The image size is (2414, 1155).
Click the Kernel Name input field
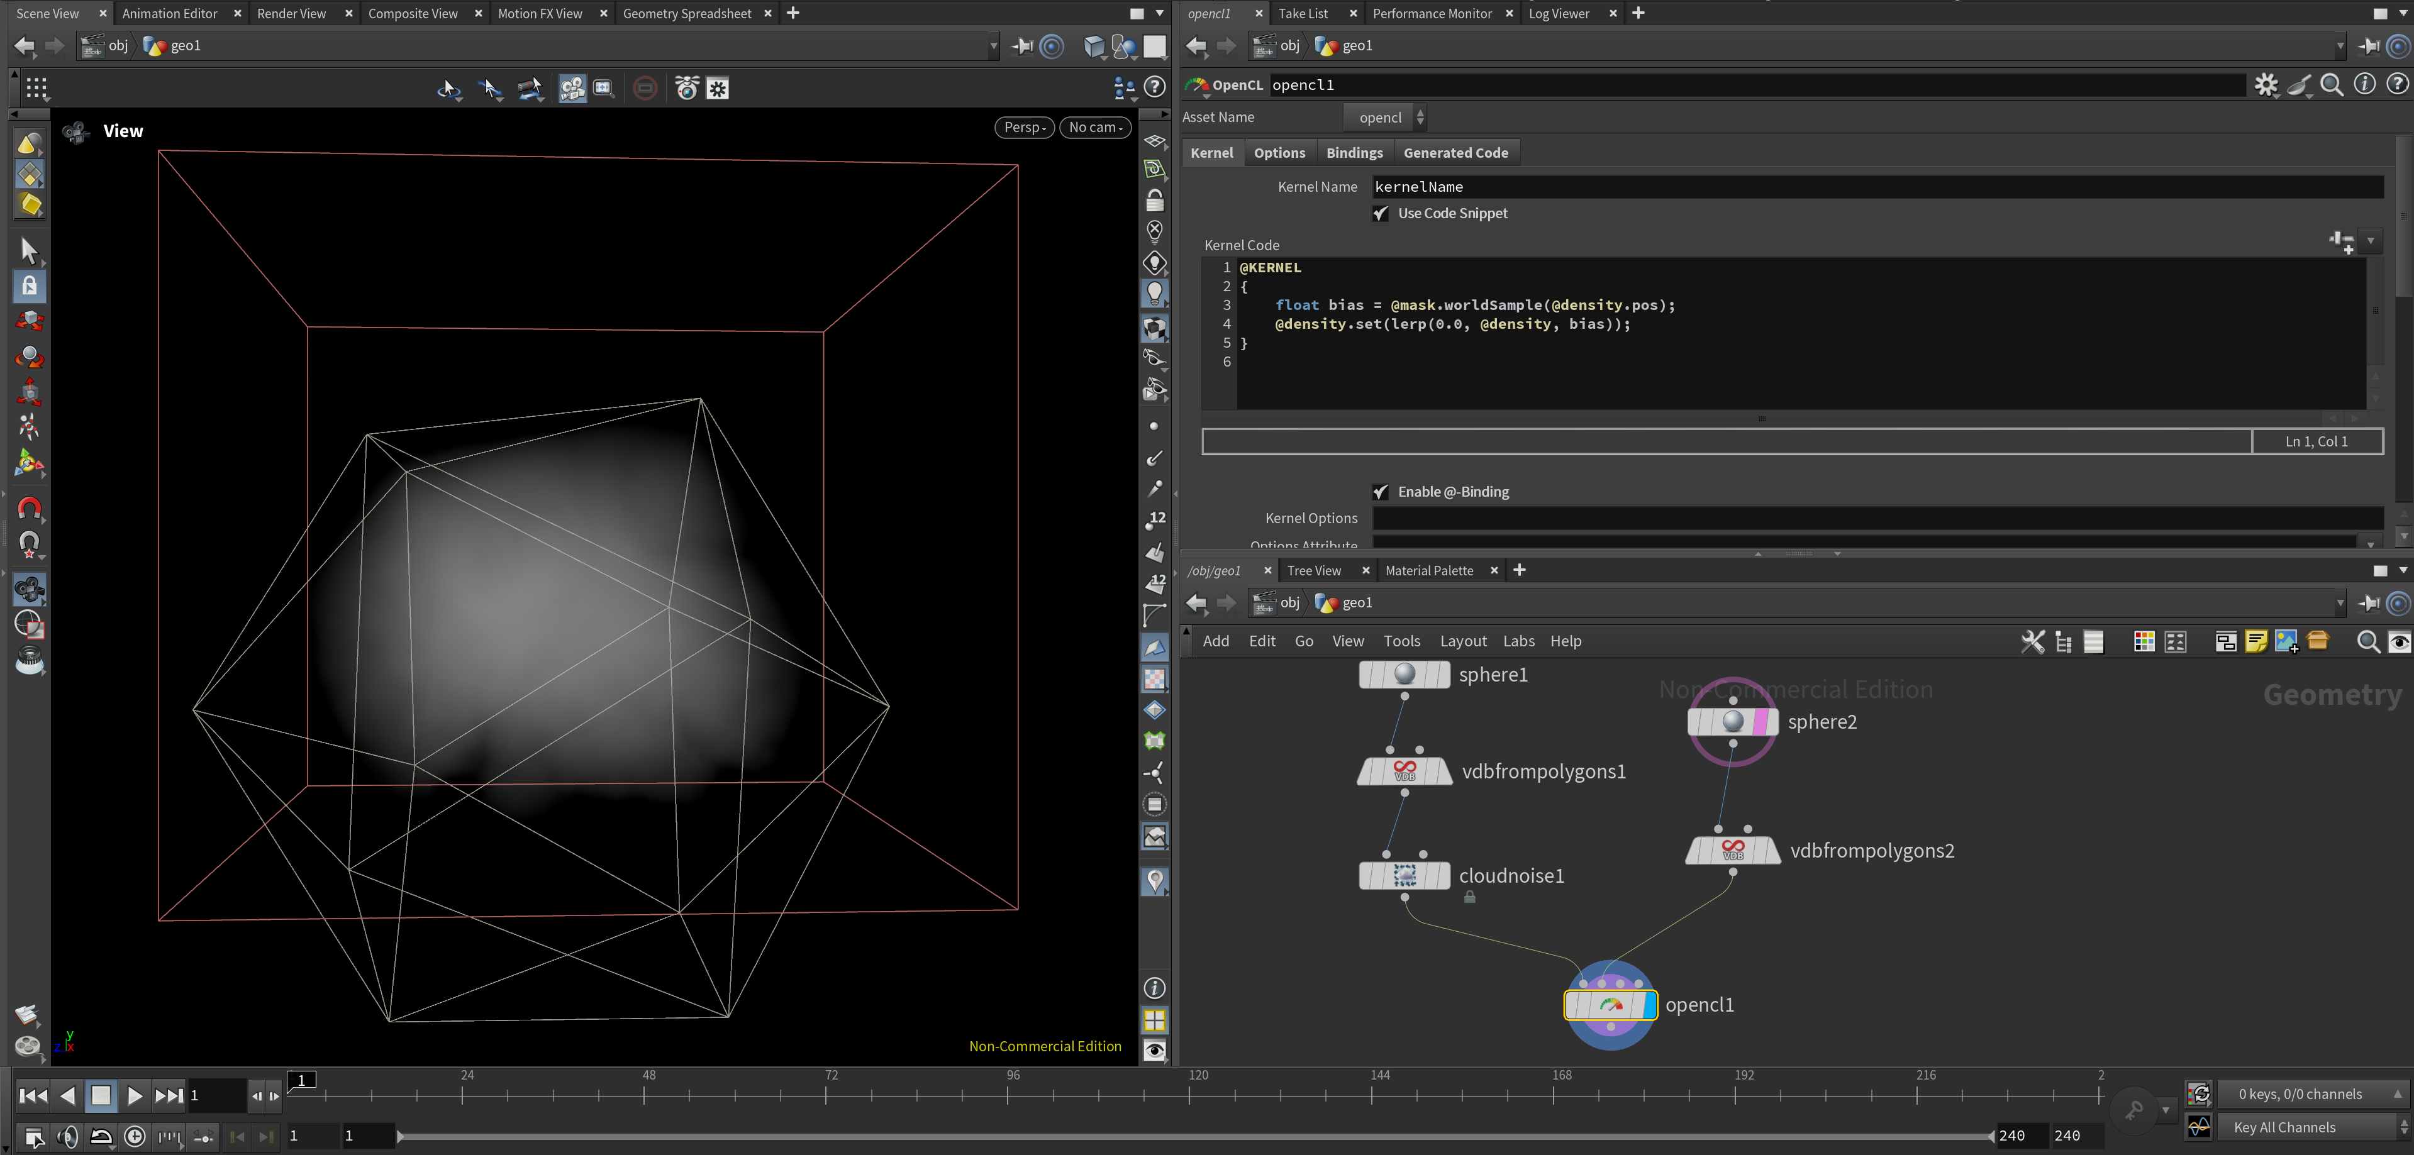[1874, 186]
